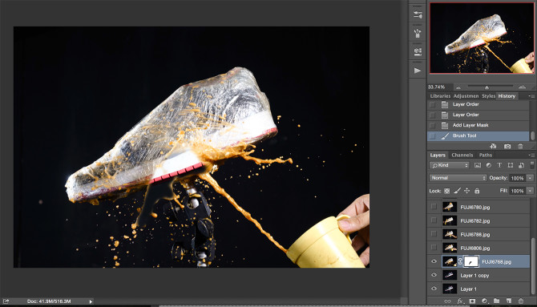Click the Link Layers chain icon
Viewport: 537px width, 307px height.
[x=447, y=301]
